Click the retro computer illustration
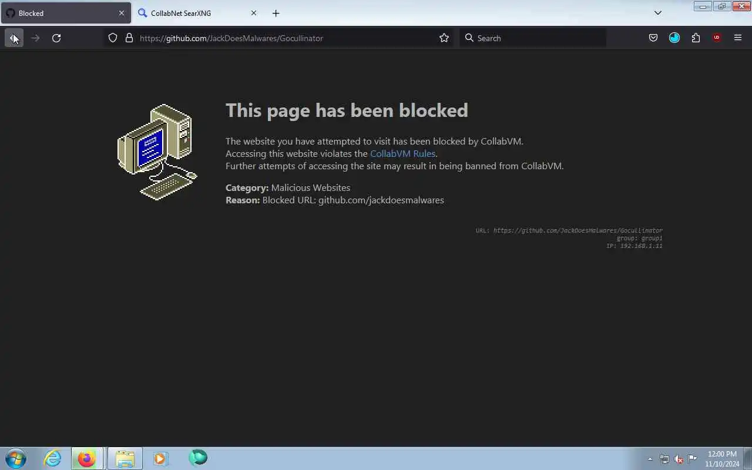Viewport: 752px width, 470px height. click(157, 152)
